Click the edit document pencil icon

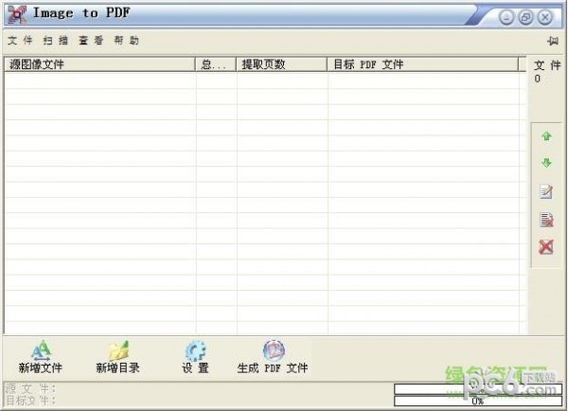pyautogui.click(x=546, y=191)
